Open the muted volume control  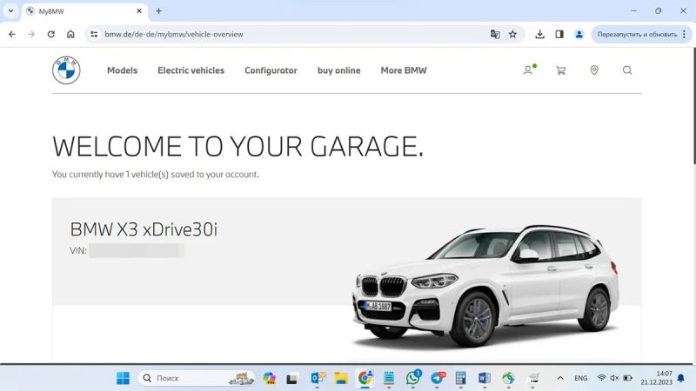pos(614,378)
